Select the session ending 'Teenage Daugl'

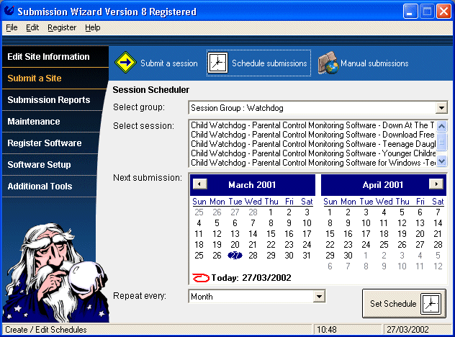[x=312, y=144]
